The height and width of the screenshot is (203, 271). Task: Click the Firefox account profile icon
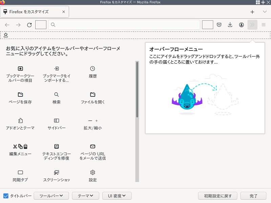(241, 25)
